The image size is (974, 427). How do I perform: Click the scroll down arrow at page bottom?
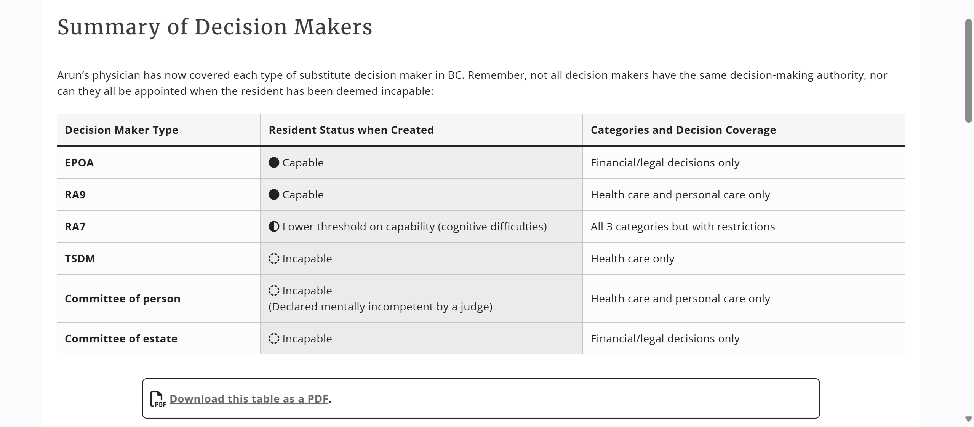tap(969, 419)
